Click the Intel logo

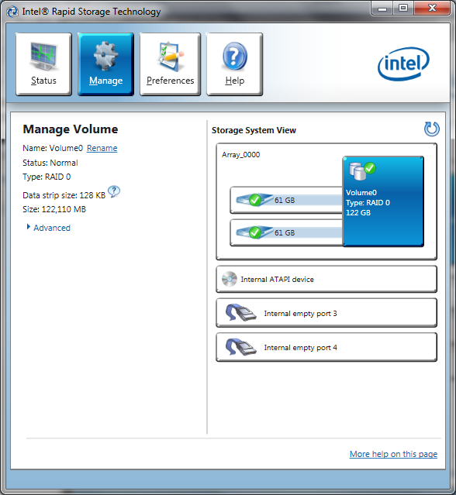(403, 64)
